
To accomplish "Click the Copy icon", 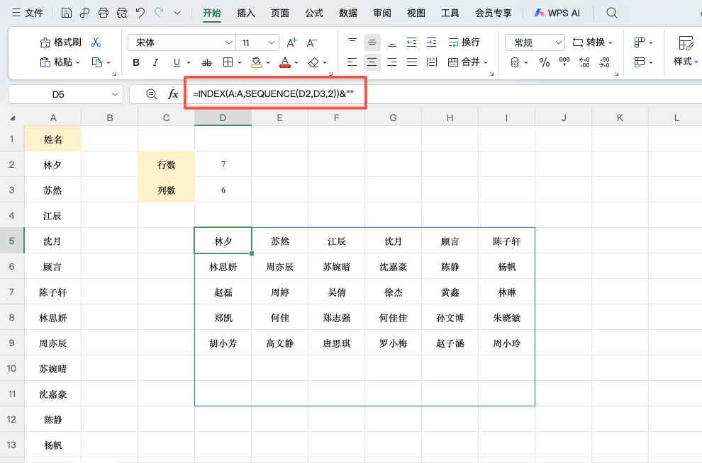I will point(96,62).
